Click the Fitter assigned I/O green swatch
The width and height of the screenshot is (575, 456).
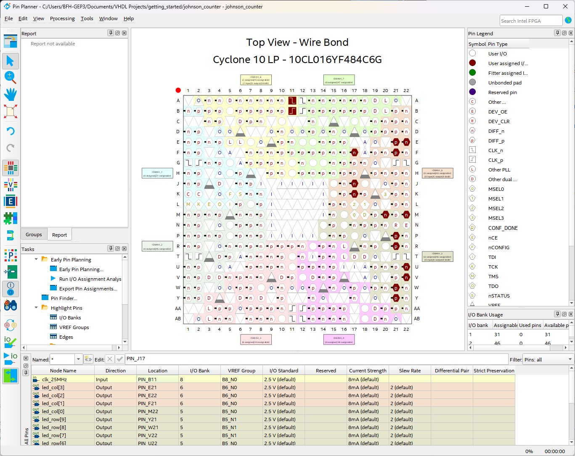[x=472, y=73]
